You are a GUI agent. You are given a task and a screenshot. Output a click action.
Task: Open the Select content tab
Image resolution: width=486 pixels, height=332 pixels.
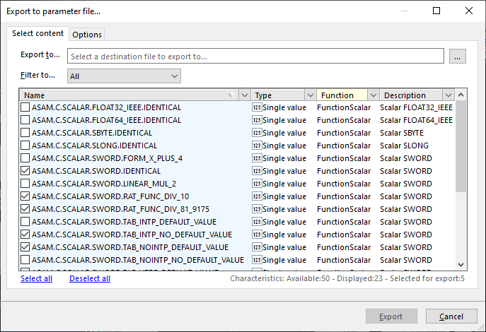[x=37, y=34]
